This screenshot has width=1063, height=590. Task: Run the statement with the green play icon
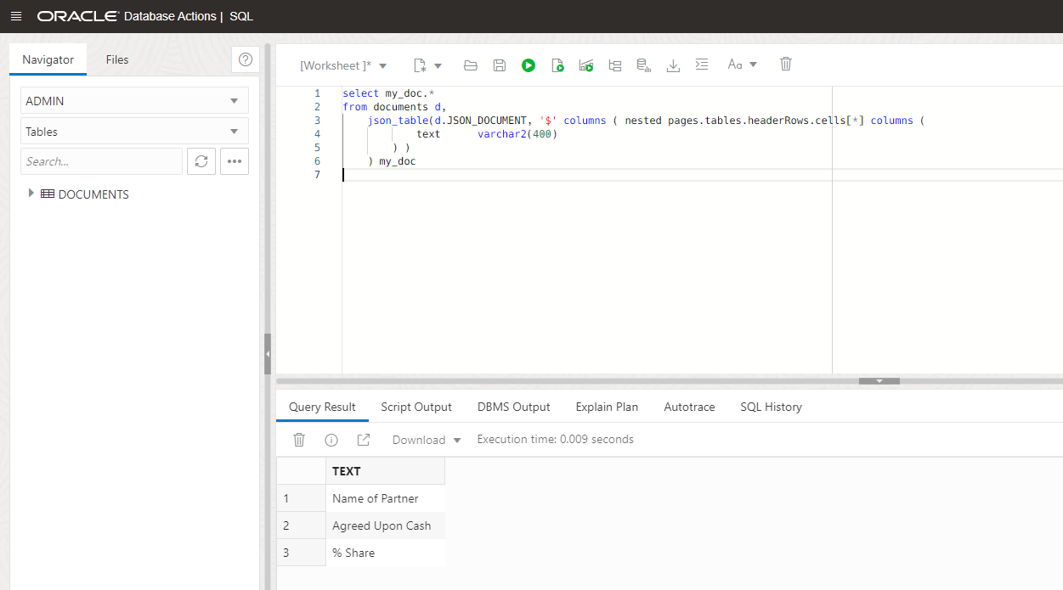coord(529,65)
